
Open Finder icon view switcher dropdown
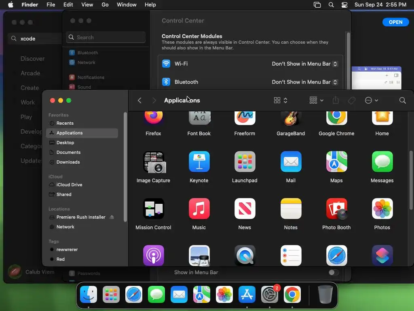point(281,100)
